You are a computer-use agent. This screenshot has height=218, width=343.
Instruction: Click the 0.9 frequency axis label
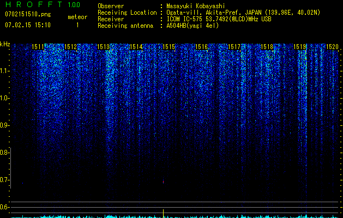pos(4,125)
